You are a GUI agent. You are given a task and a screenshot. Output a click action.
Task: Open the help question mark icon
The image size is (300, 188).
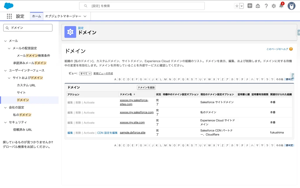click(266, 6)
